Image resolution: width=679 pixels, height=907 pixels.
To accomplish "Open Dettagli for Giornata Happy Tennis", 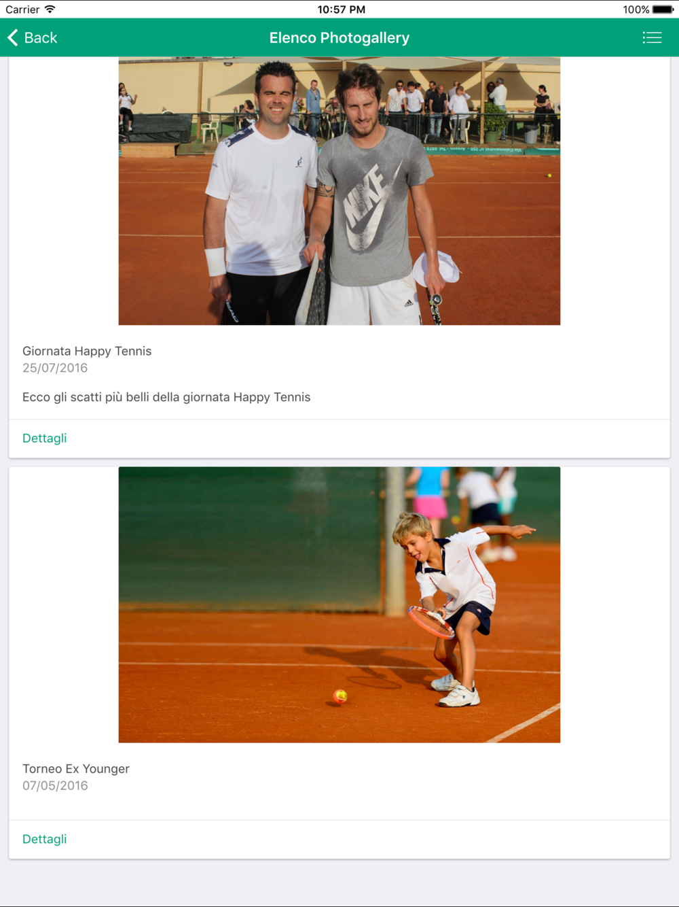I will 45,439.
